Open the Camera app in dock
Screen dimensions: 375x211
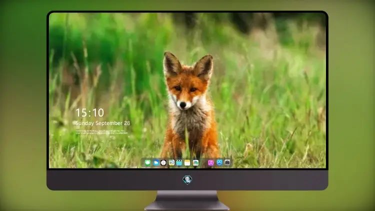(x=227, y=162)
